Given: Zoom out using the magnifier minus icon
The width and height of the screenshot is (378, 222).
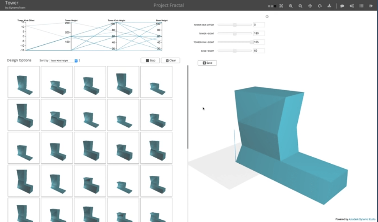Looking at the screenshot, I should [x=300, y=6].
